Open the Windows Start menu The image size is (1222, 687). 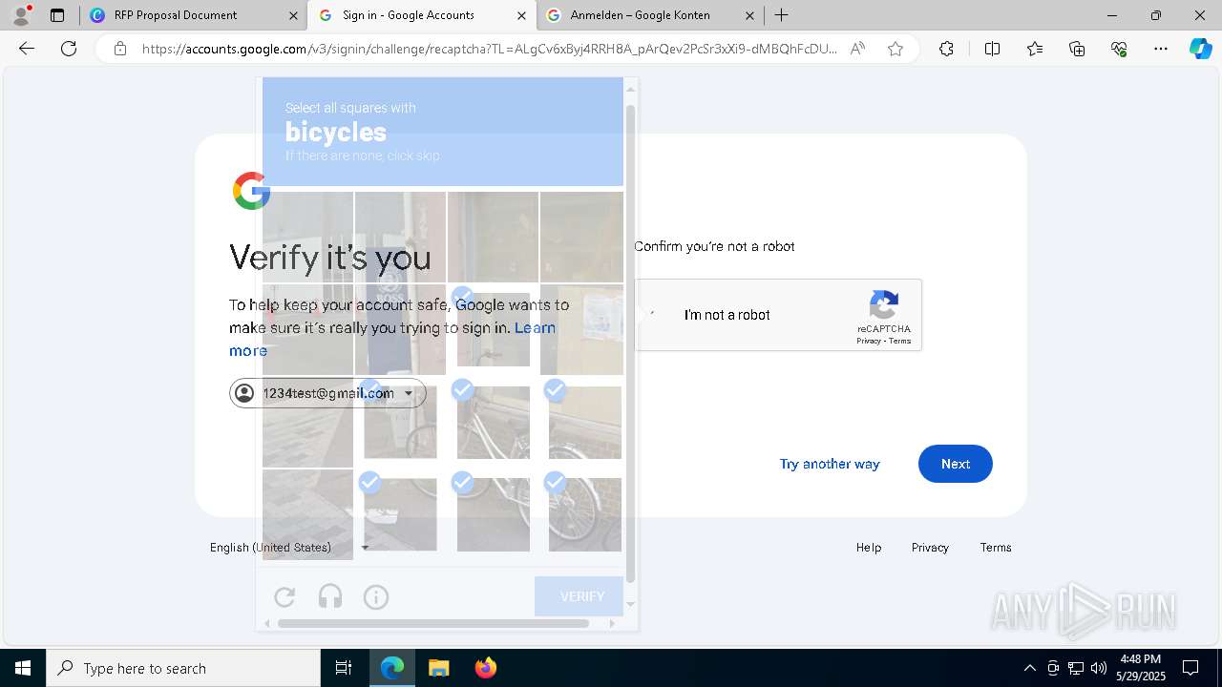coord(23,668)
